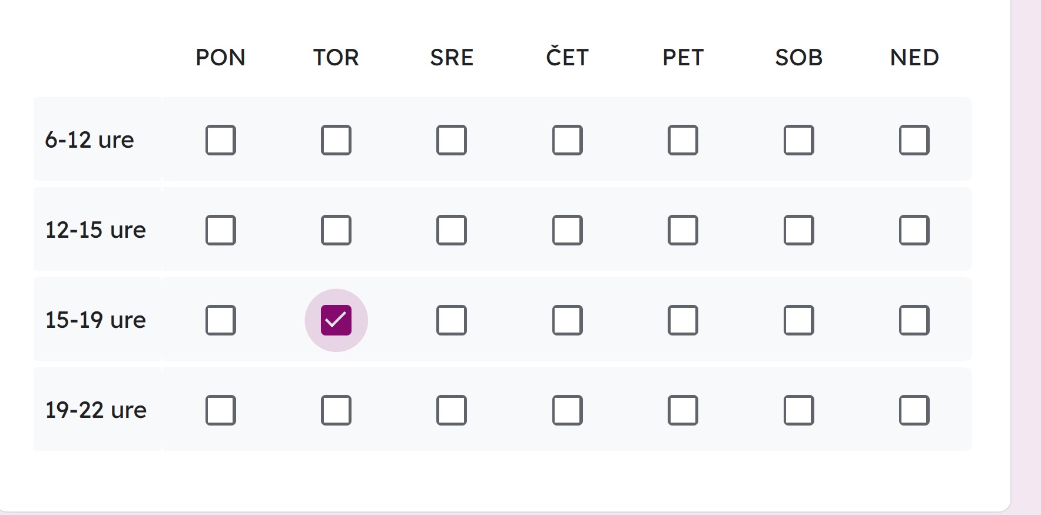Screen dimensions: 1041x515
Task: Select ČET for 19-22 ure
Action: [568, 410]
